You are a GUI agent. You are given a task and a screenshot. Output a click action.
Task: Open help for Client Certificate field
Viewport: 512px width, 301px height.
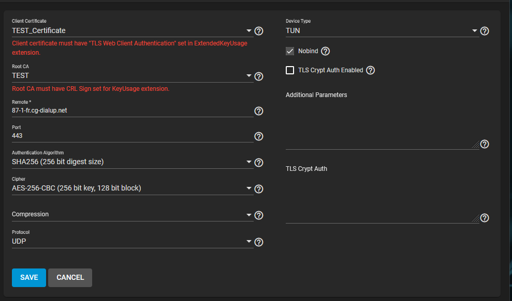pyautogui.click(x=259, y=31)
